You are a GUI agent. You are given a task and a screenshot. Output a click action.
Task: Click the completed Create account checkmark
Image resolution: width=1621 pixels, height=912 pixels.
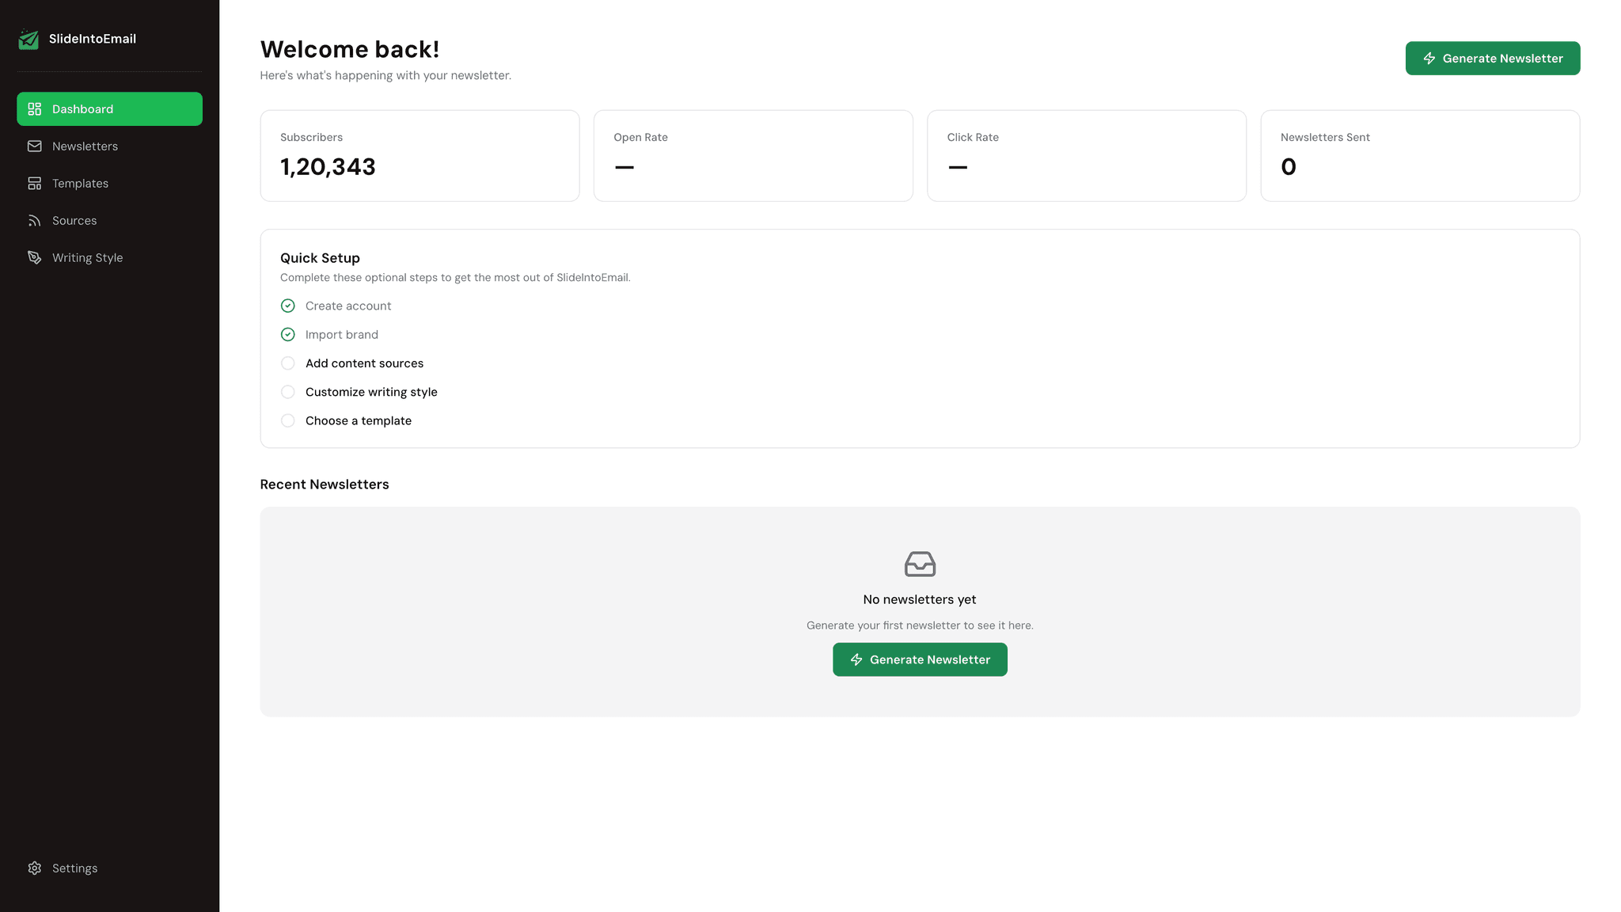287,306
